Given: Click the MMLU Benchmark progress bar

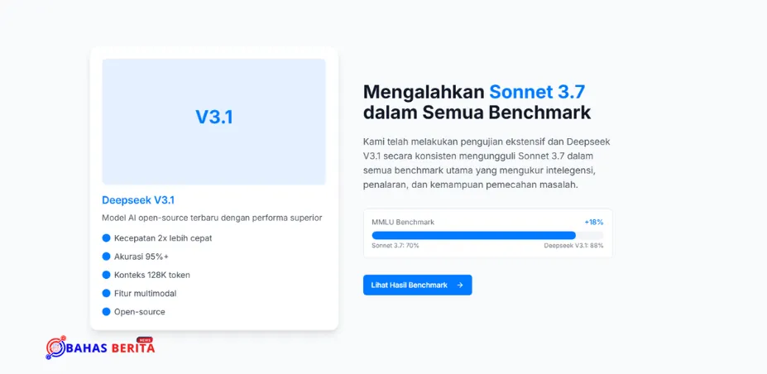Looking at the screenshot, I should [487, 235].
